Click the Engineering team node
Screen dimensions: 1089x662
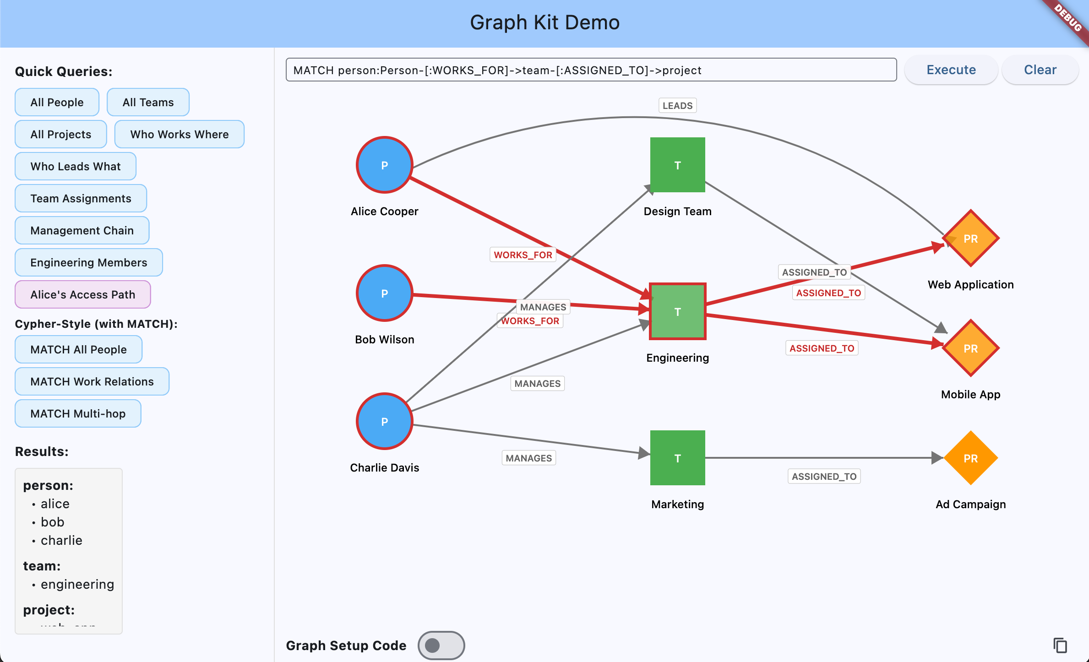tap(677, 311)
